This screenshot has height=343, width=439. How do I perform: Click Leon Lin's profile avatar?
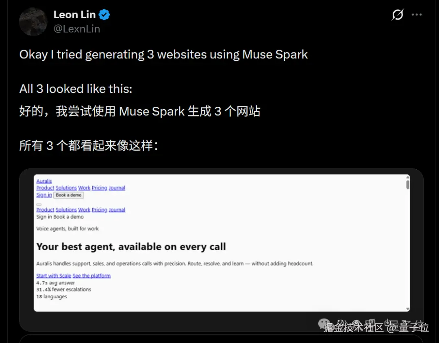point(33,22)
